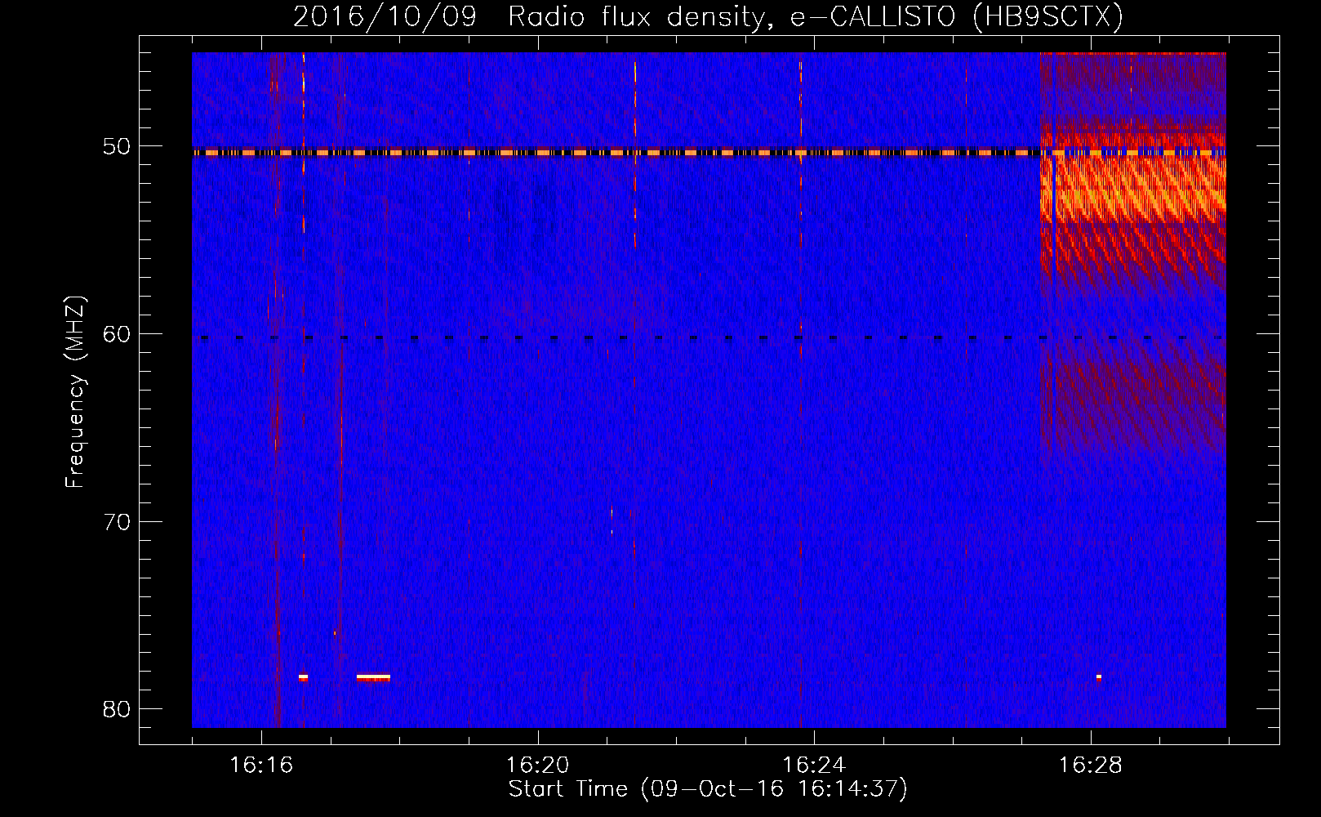Click the 16:16 time tick label
Viewport: 1321px width, 817px height.
click(x=261, y=765)
